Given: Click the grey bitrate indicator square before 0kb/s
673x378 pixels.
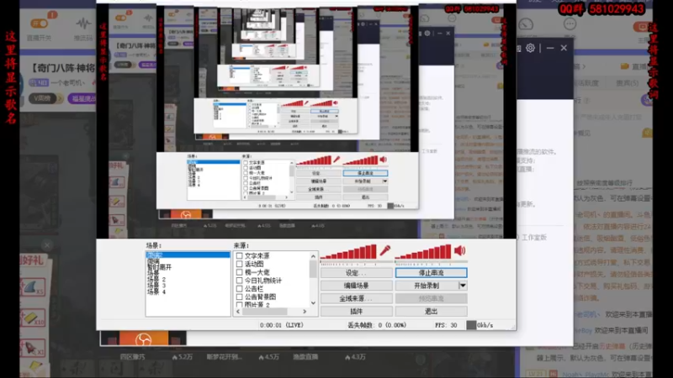Looking at the screenshot, I should click(471, 325).
